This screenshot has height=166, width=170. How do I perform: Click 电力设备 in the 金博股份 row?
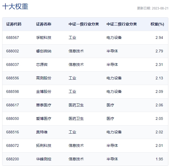coord(114,92)
